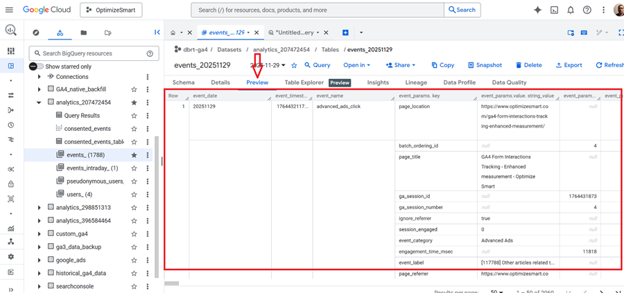Star the GA4_native_backfill dataset
This screenshot has height=293, width=624.
point(134,89)
